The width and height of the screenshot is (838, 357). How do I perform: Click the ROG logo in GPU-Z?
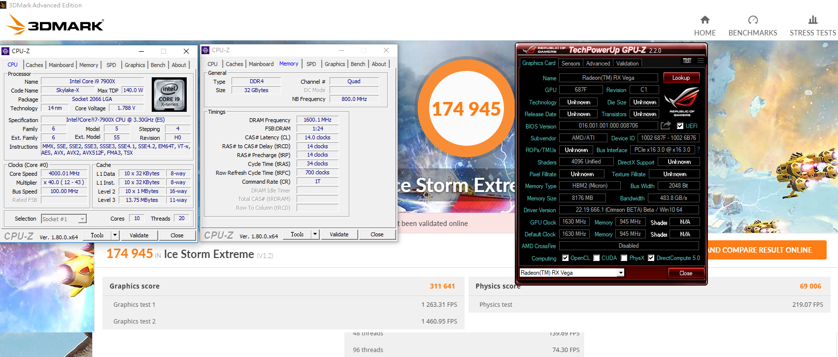click(x=682, y=101)
